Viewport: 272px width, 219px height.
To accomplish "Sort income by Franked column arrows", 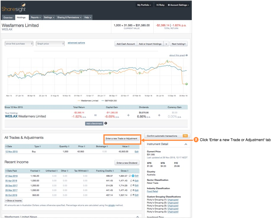I will point(40,171).
